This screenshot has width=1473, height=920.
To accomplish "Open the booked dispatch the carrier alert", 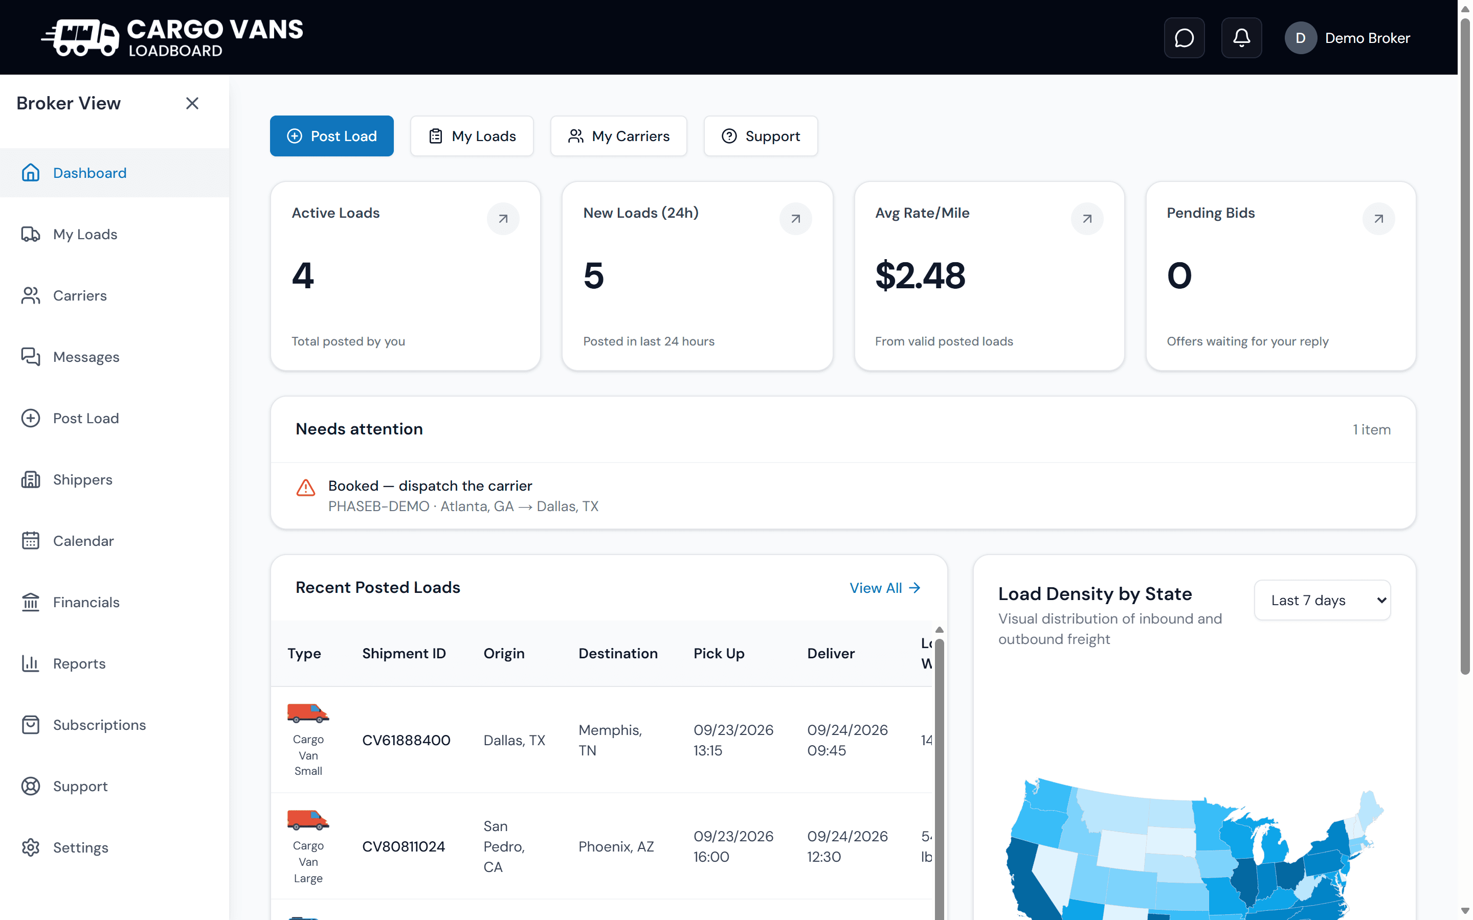I will [x=843, y=496].
